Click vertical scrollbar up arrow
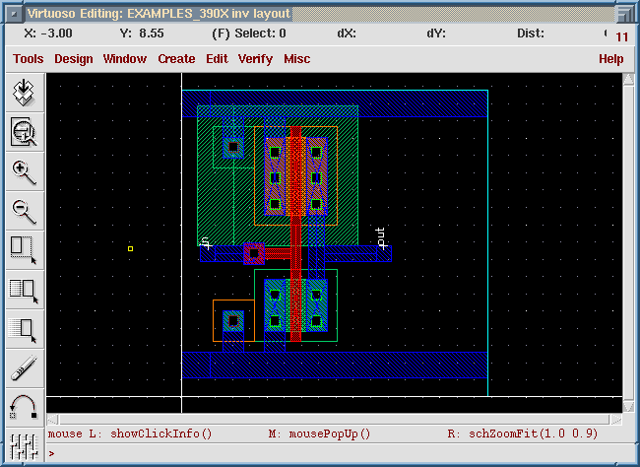 coord(628,80)
